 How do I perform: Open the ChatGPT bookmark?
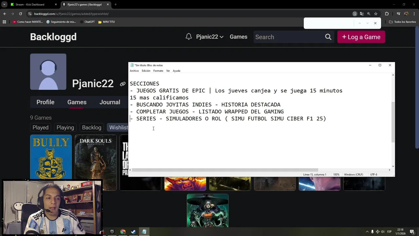tap(87, 22)
